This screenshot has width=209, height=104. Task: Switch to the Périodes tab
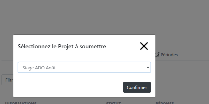167,55
